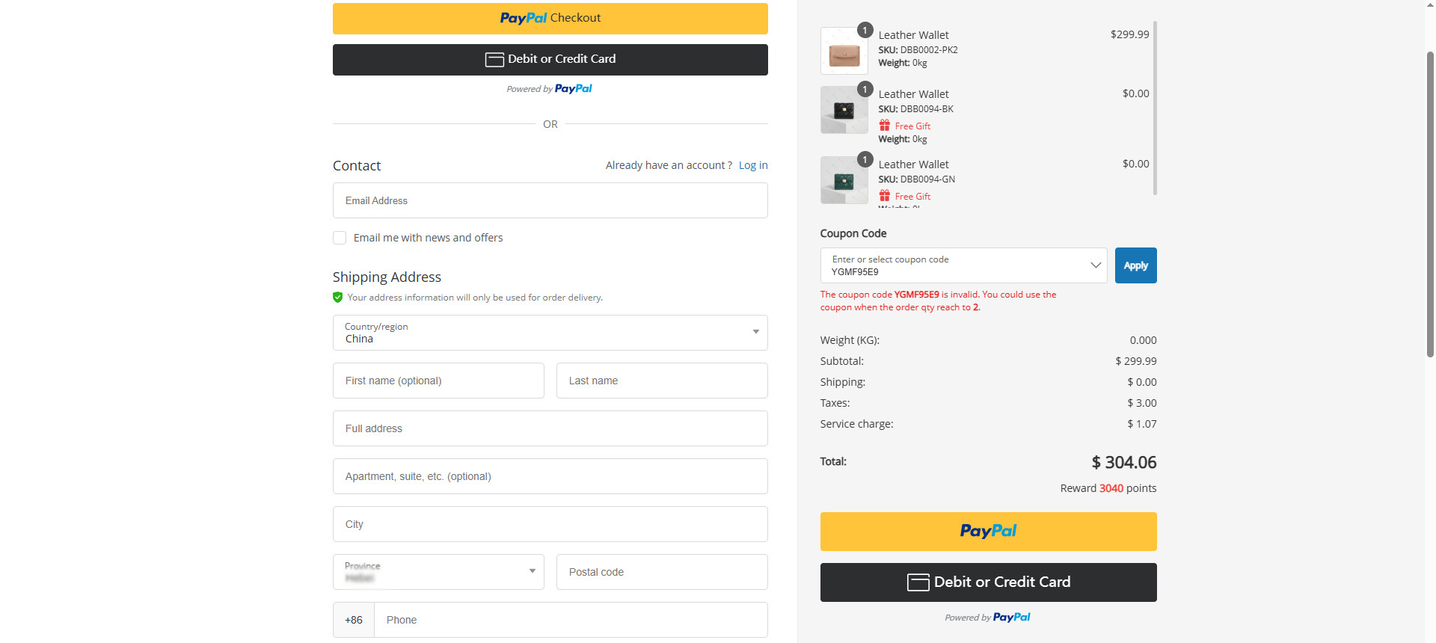
Task: Click the Taxes $ 3.00 value
Action: coord(1142,403)
